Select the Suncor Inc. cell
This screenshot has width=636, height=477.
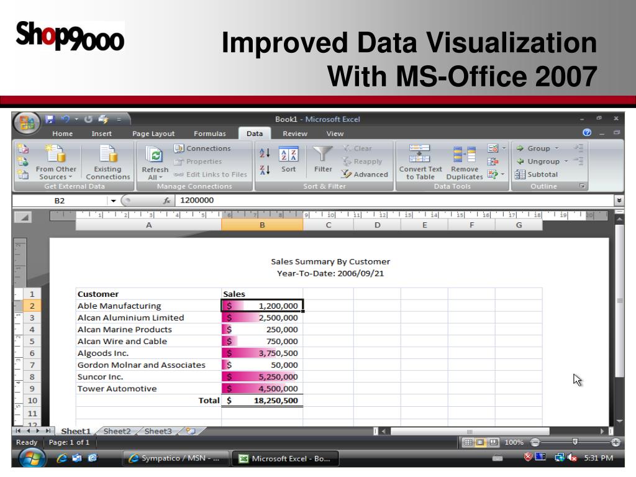pos(148,377)
